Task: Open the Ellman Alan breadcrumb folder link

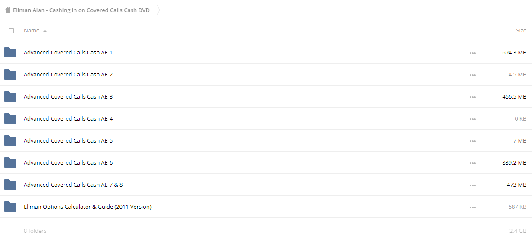Action: coord(81,10)
